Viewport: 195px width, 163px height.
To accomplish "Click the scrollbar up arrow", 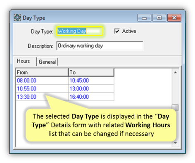I will point(175,73).
